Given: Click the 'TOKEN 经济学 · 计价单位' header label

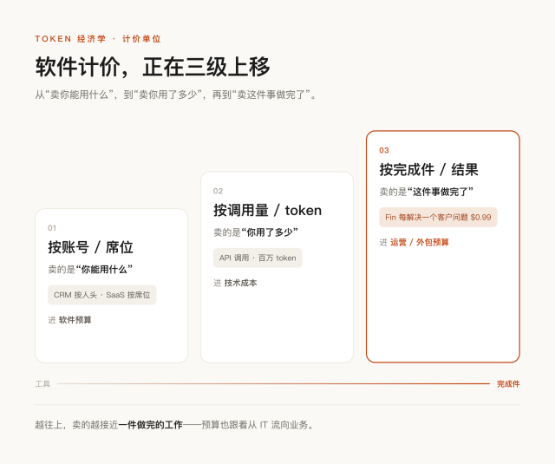Looking at the screenshot, I should pos(98,39).
